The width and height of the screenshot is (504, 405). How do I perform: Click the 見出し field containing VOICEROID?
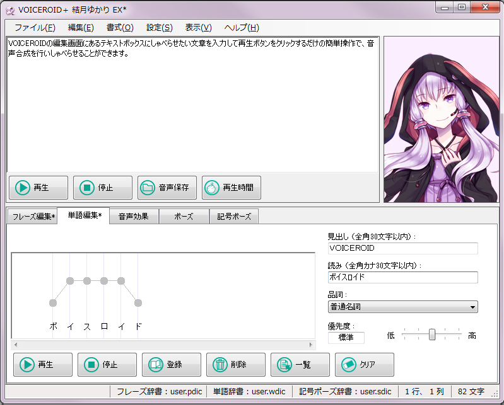(x=402, y=248)
